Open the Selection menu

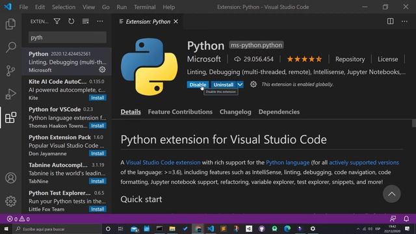pyautogui.click(x=64, y=7)
